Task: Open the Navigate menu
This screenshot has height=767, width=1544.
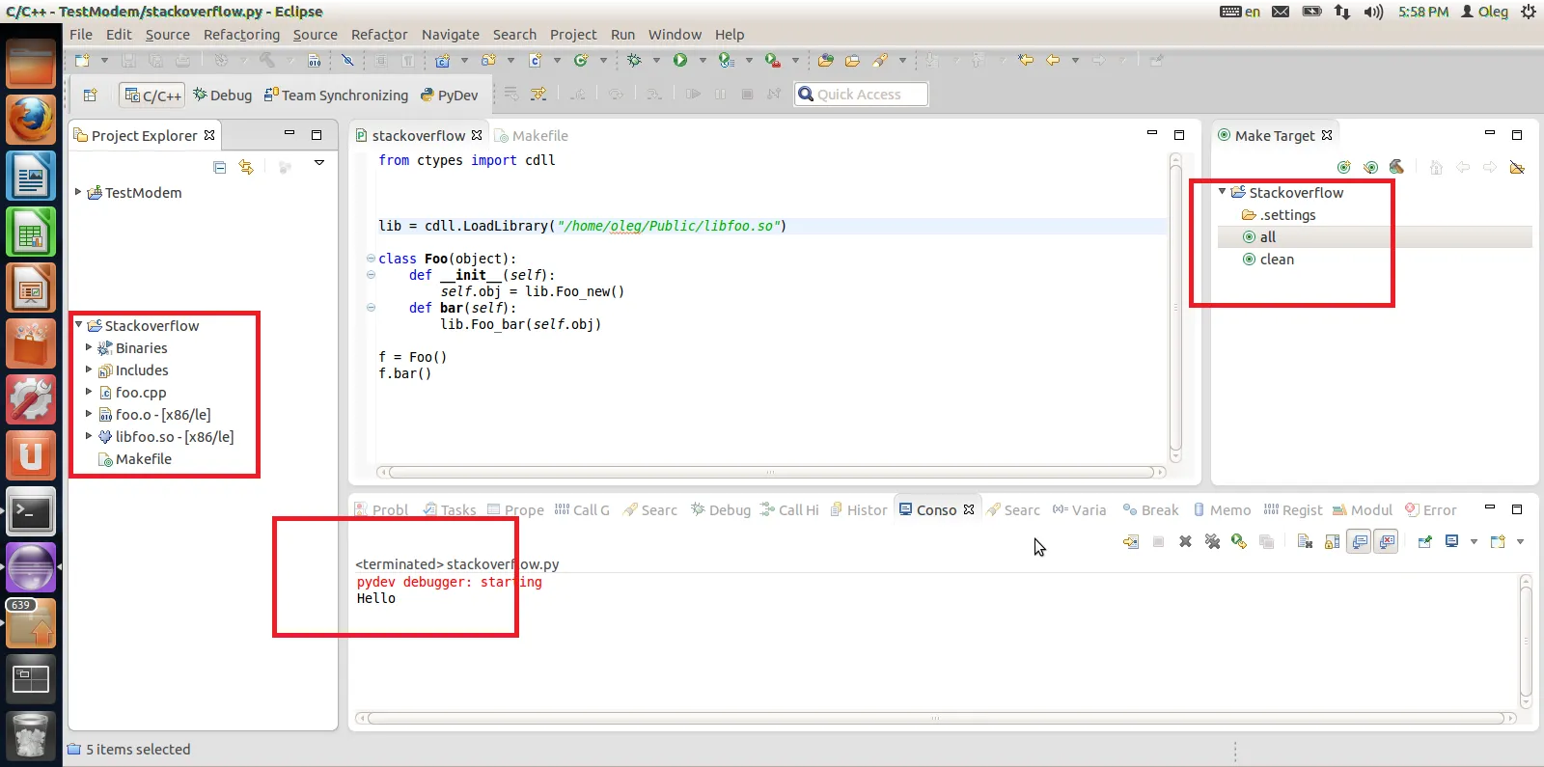Action: tap(451, 35)
